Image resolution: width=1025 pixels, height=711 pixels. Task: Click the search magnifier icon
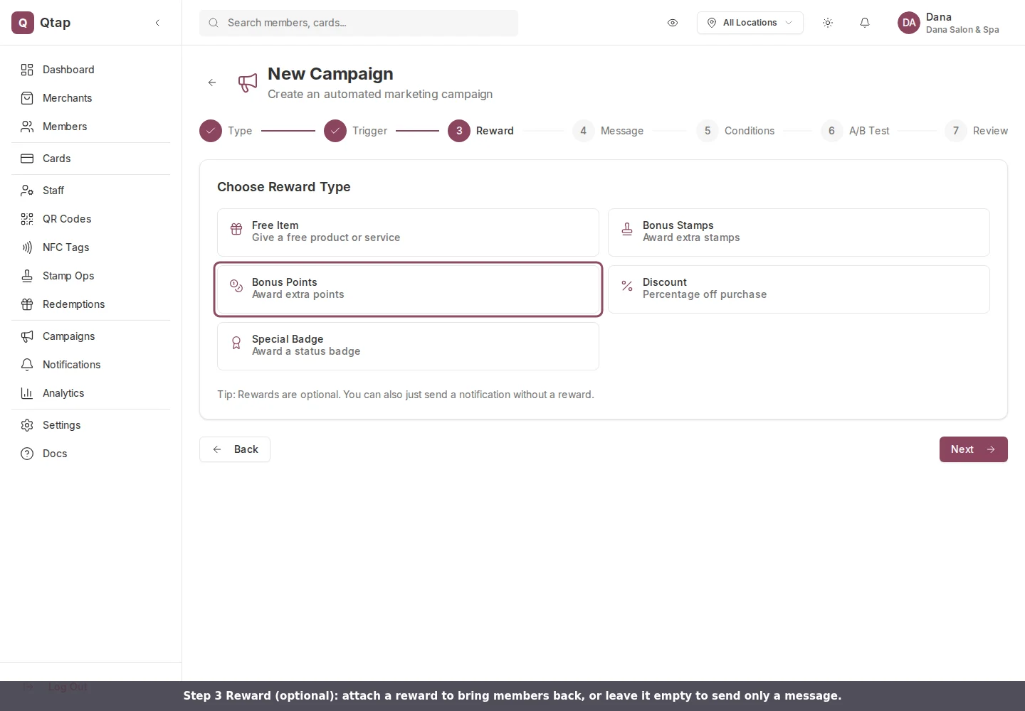pos(214,23)
